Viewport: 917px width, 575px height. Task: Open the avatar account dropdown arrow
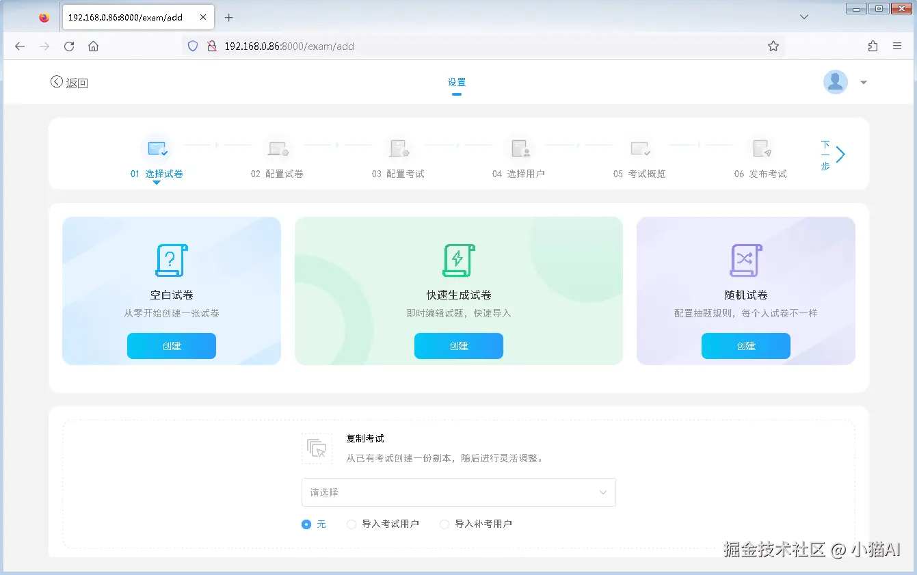[863, 81]
